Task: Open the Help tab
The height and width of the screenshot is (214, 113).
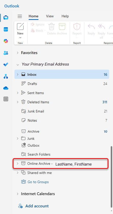Action: click(65, 16)
